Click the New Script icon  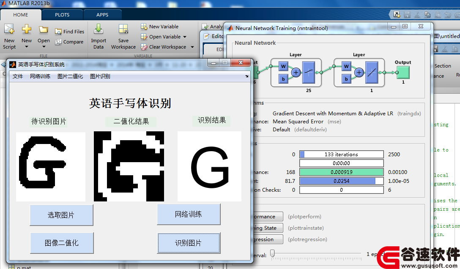(9, 29)
